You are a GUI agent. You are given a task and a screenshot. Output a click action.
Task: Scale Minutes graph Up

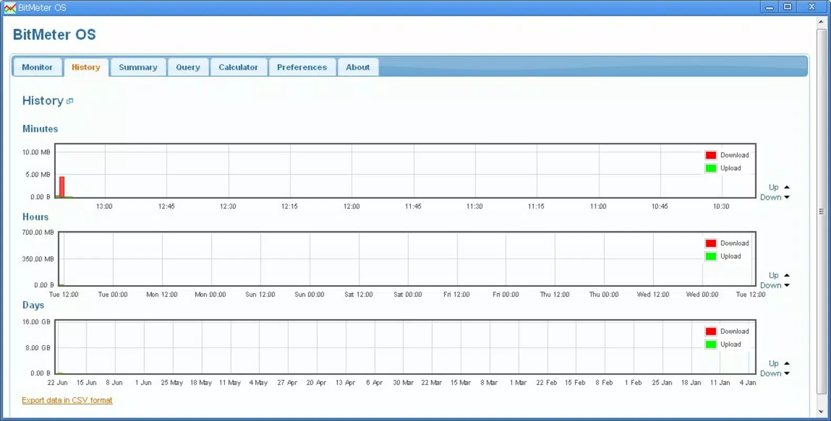pyautogui.click(x=779, y=187)
